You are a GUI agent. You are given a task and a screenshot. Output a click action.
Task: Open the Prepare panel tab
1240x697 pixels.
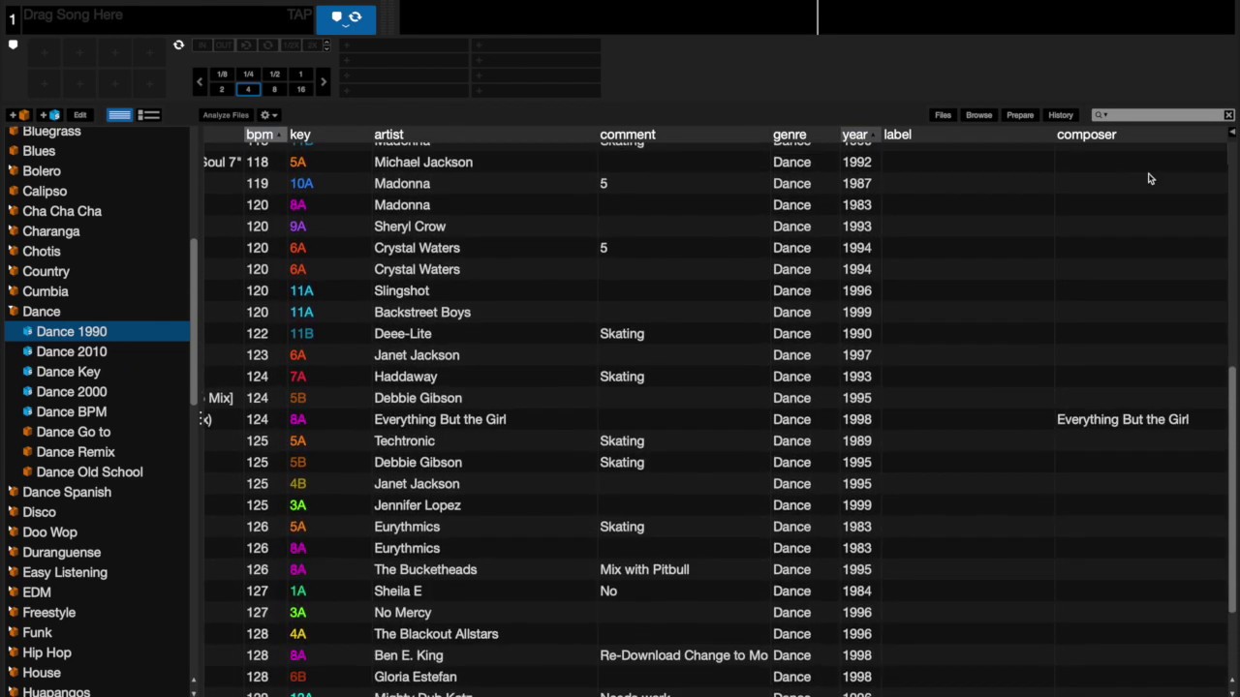pyautogui.click(x=1020, y=115)
